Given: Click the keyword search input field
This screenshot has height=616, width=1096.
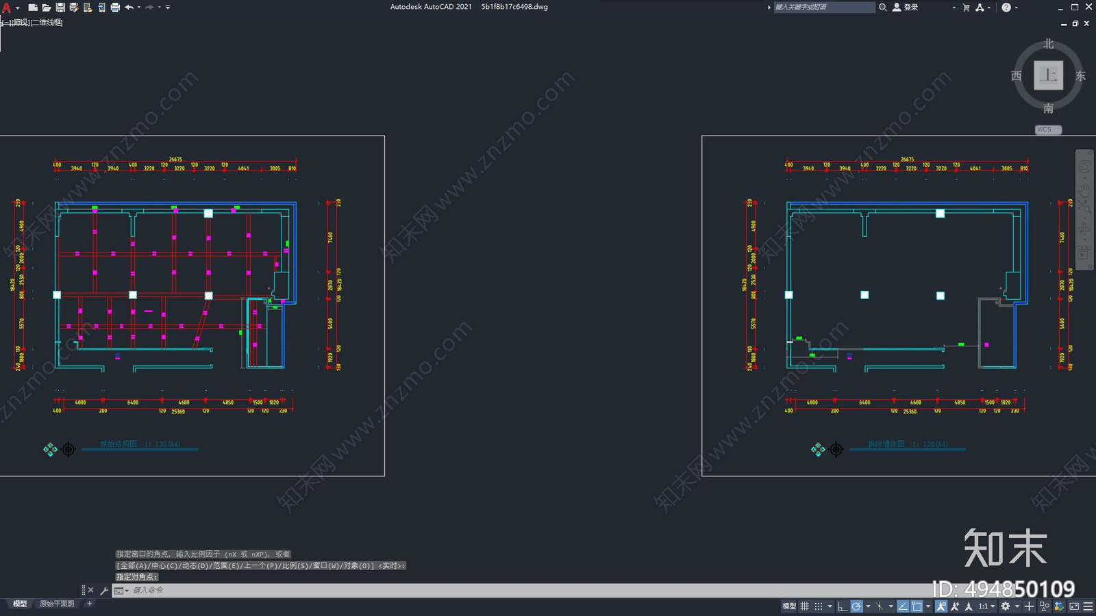Looking at the screenshot, I should click(x=824, y=7).
